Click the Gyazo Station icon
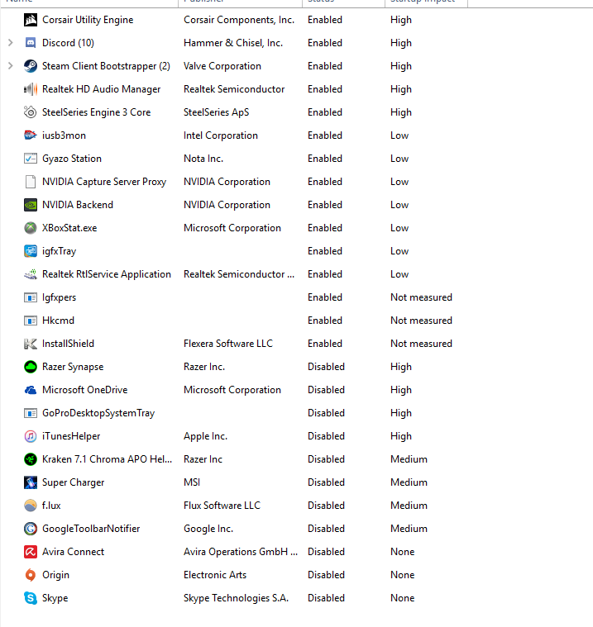 (x=31, y=159)
